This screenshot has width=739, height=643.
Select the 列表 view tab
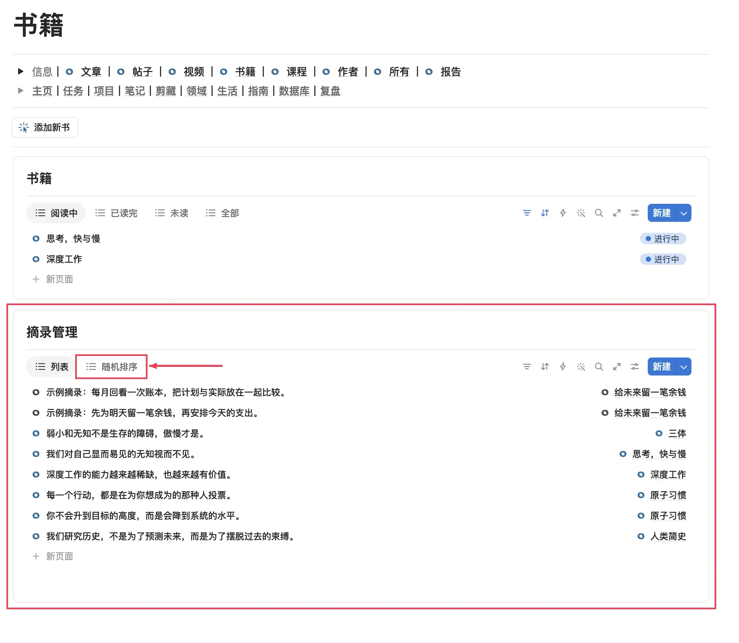(x=51, y=367)
